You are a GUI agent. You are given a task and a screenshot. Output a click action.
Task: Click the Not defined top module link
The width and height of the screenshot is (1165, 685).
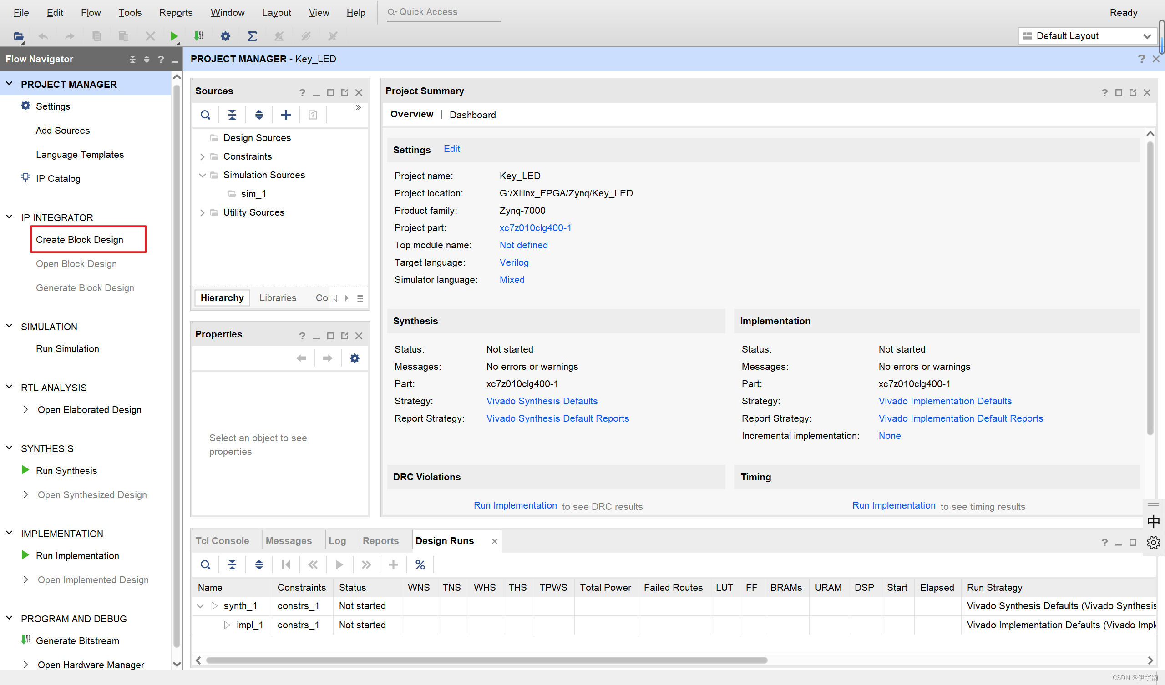tap(523, 245)
